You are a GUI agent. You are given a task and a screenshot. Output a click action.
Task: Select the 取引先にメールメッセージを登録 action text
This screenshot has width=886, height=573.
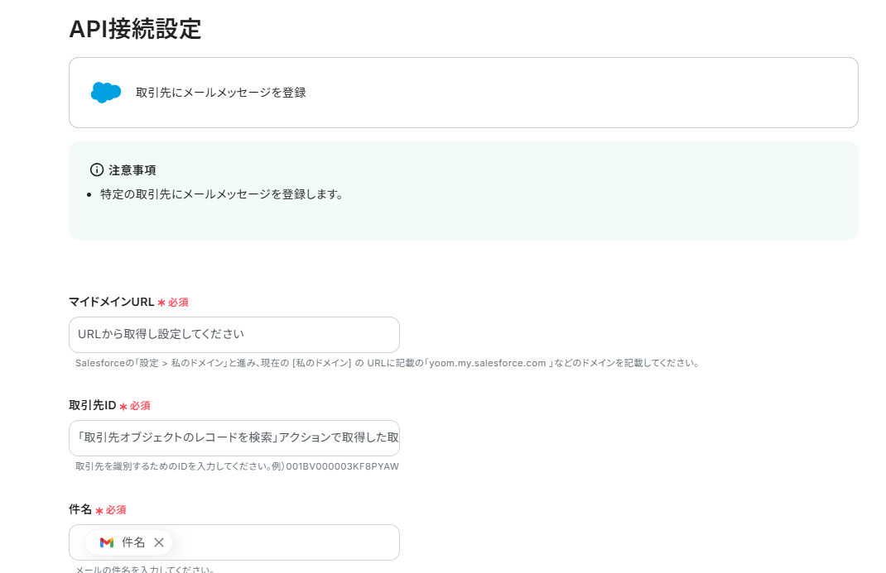coord(221,93)
